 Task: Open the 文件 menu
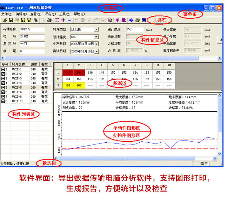coord(7,14)
